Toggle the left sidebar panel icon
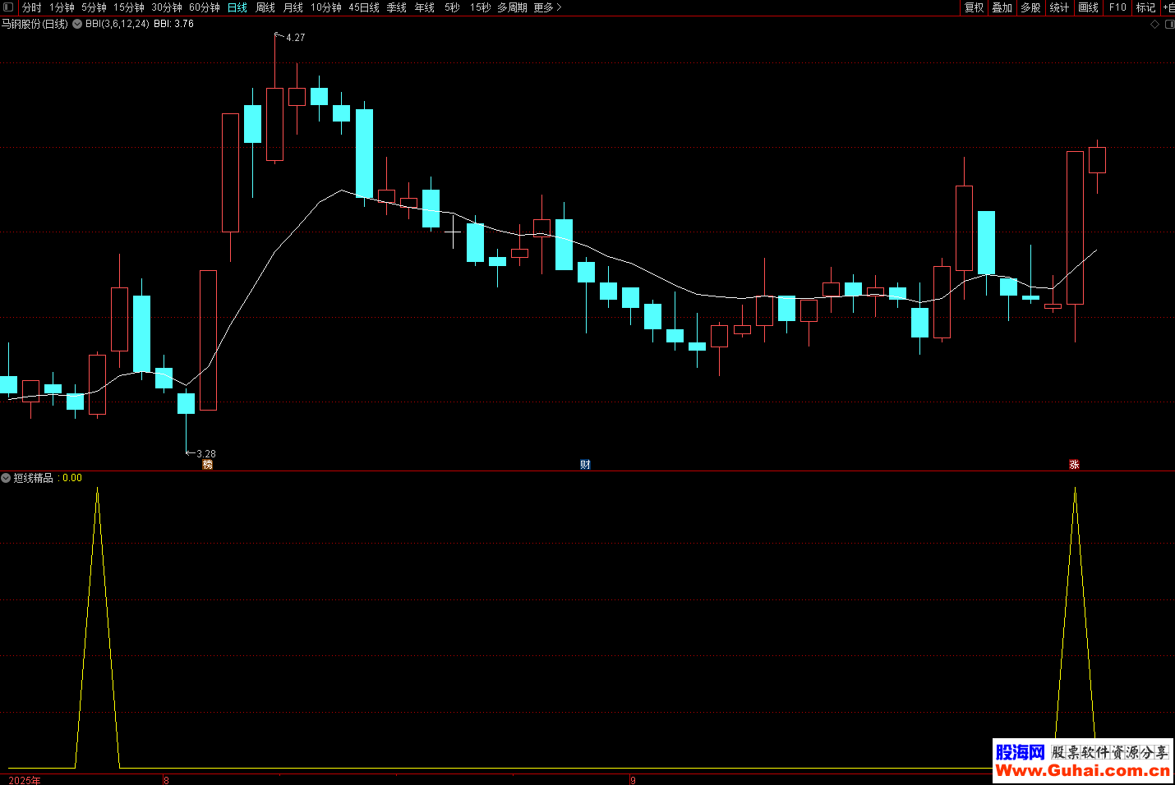This screenshot has width=1175, height=785. click(8, 7)
